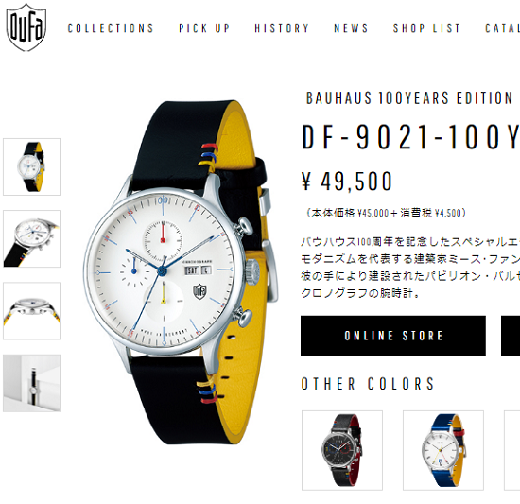This screenshot has height=504, width=520.
Task: Click the DF-9021-100Y product title
Action: point(410,136)
